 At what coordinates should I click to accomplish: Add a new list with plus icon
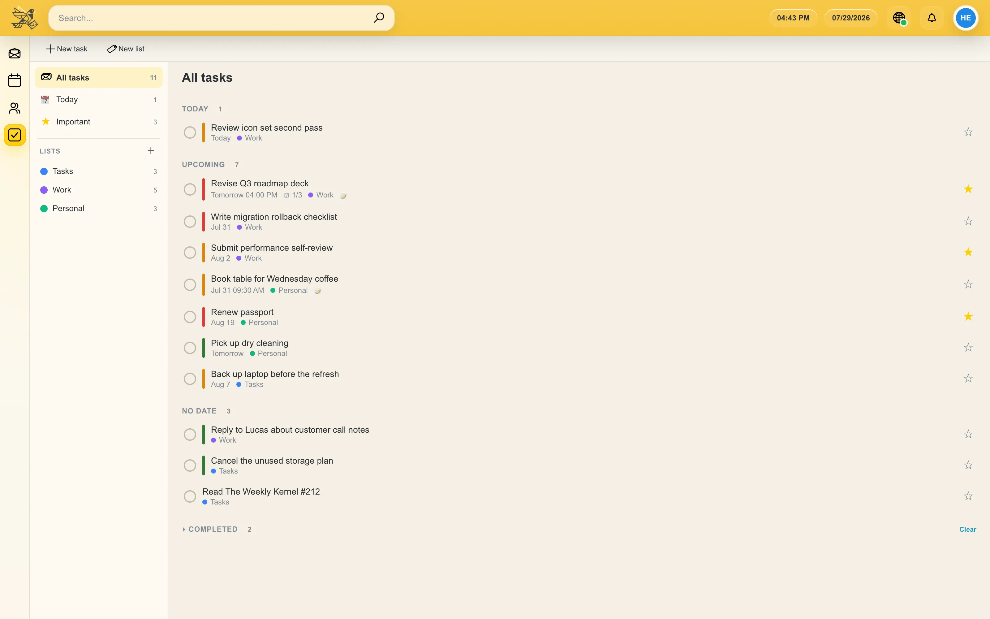point(151,151)
